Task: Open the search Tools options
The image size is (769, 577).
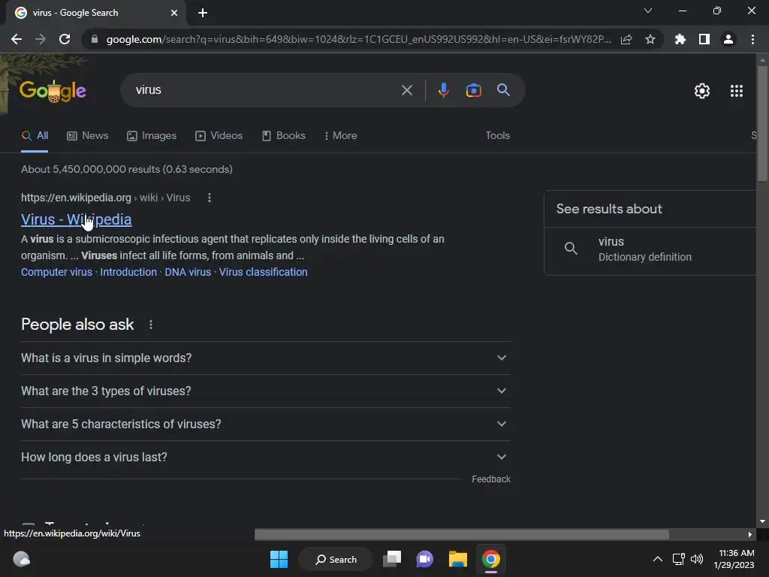Action: tap(497, 135)
